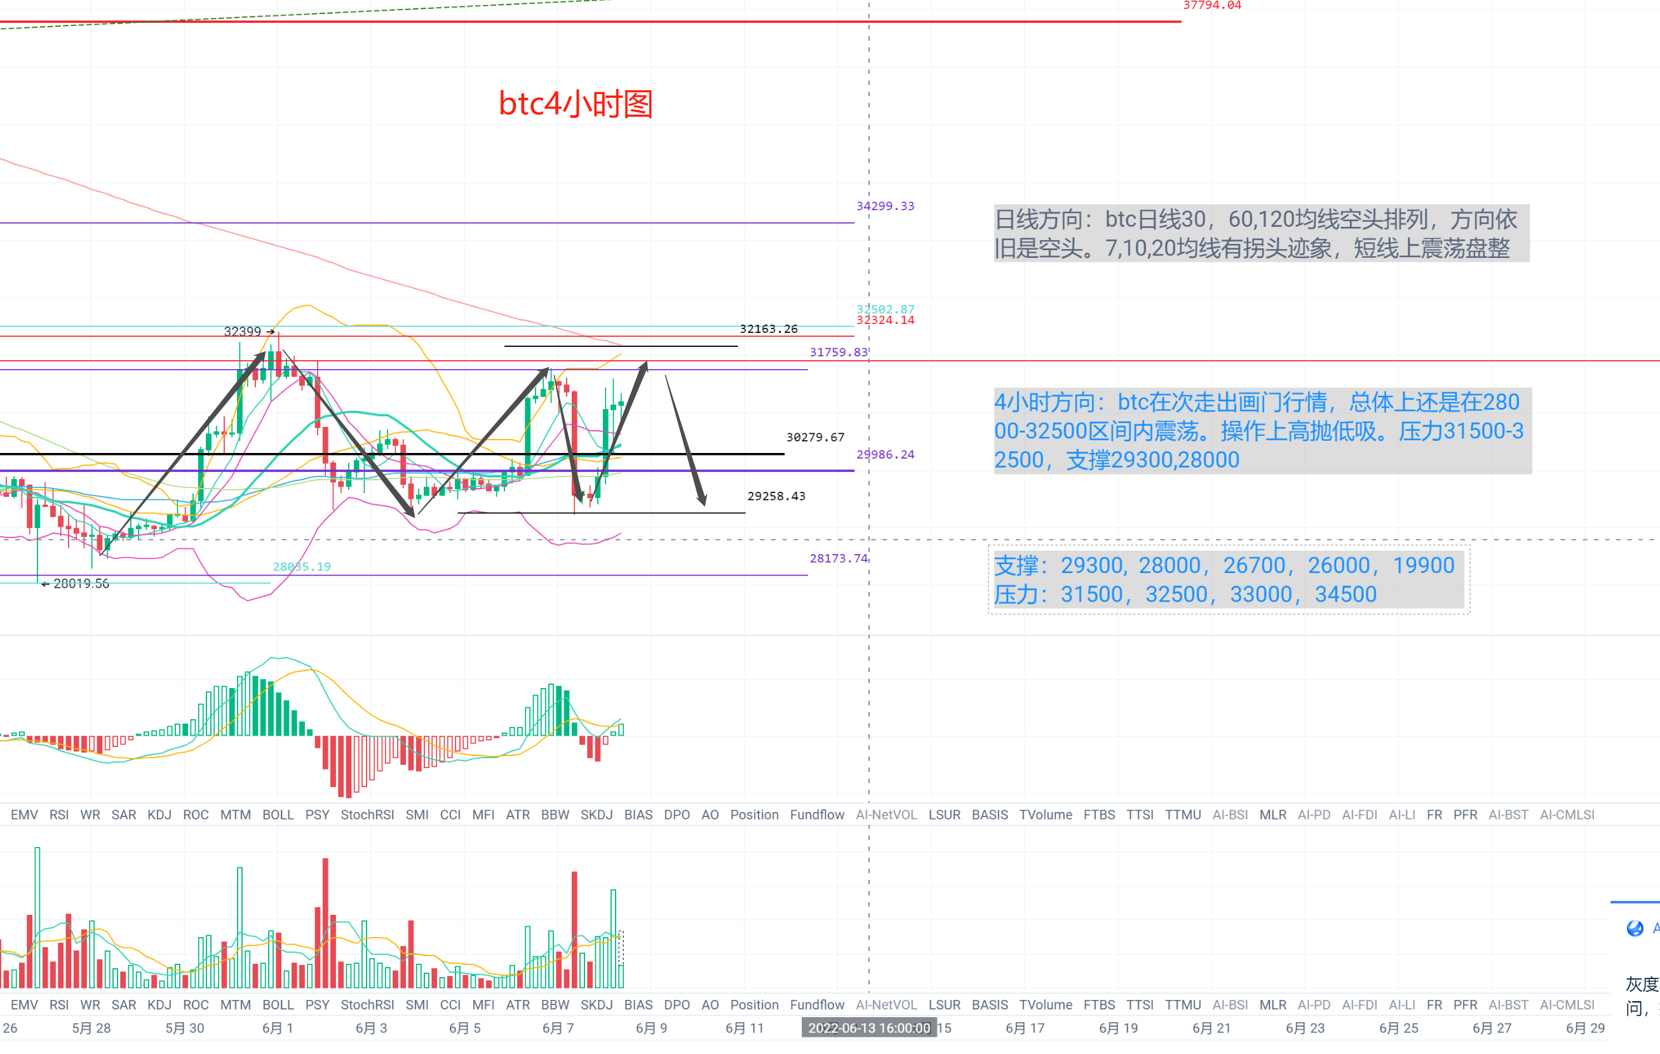Image resolution: width=1660 pixels, height=1054 pixels.
Task: Select KDJ indicator below the MACD pane
Action: tap(159, 814)
